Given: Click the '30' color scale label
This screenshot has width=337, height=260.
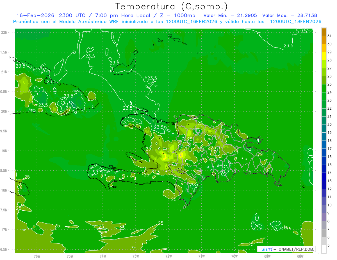Looking at the screenshot, I should [x=329, y=44].
